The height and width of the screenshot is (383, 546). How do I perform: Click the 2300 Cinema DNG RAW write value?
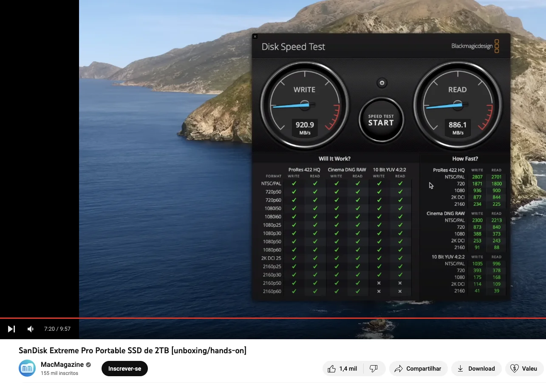pos(477,220)
